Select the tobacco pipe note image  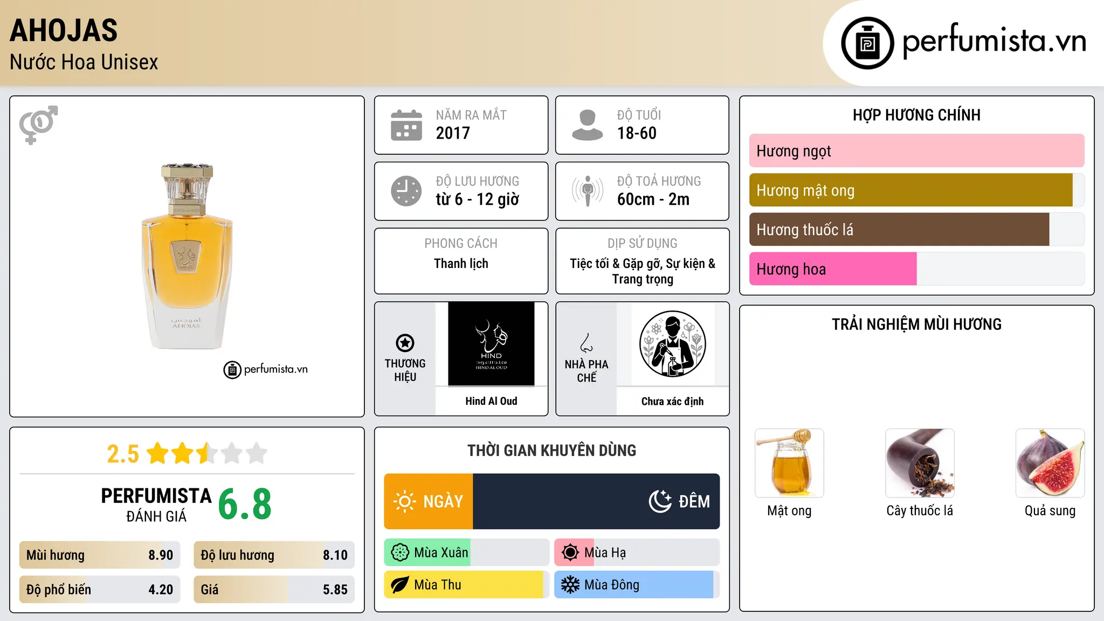tap(920, 463)
